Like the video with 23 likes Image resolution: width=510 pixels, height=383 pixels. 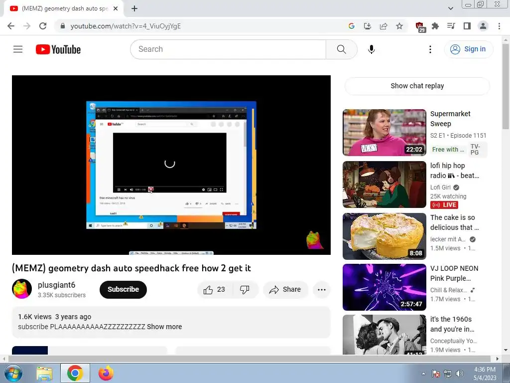click(x=214, y=290)
